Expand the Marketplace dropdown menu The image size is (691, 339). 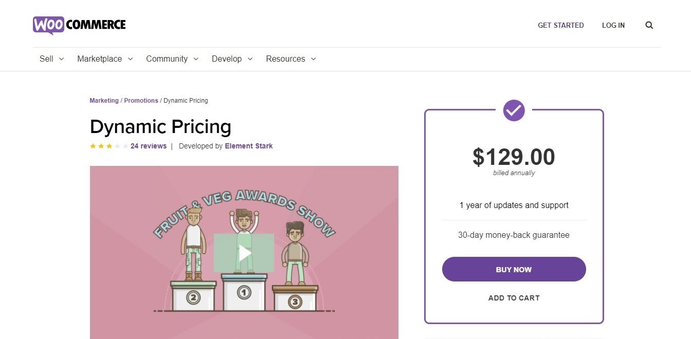[105, 59]
